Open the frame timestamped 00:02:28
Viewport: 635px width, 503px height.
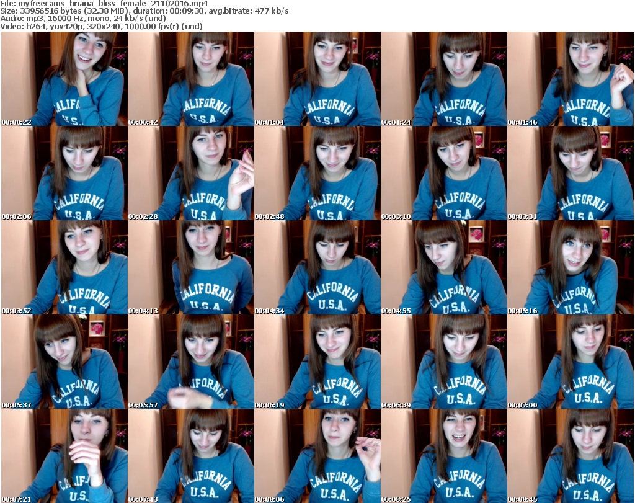point(190,173)
